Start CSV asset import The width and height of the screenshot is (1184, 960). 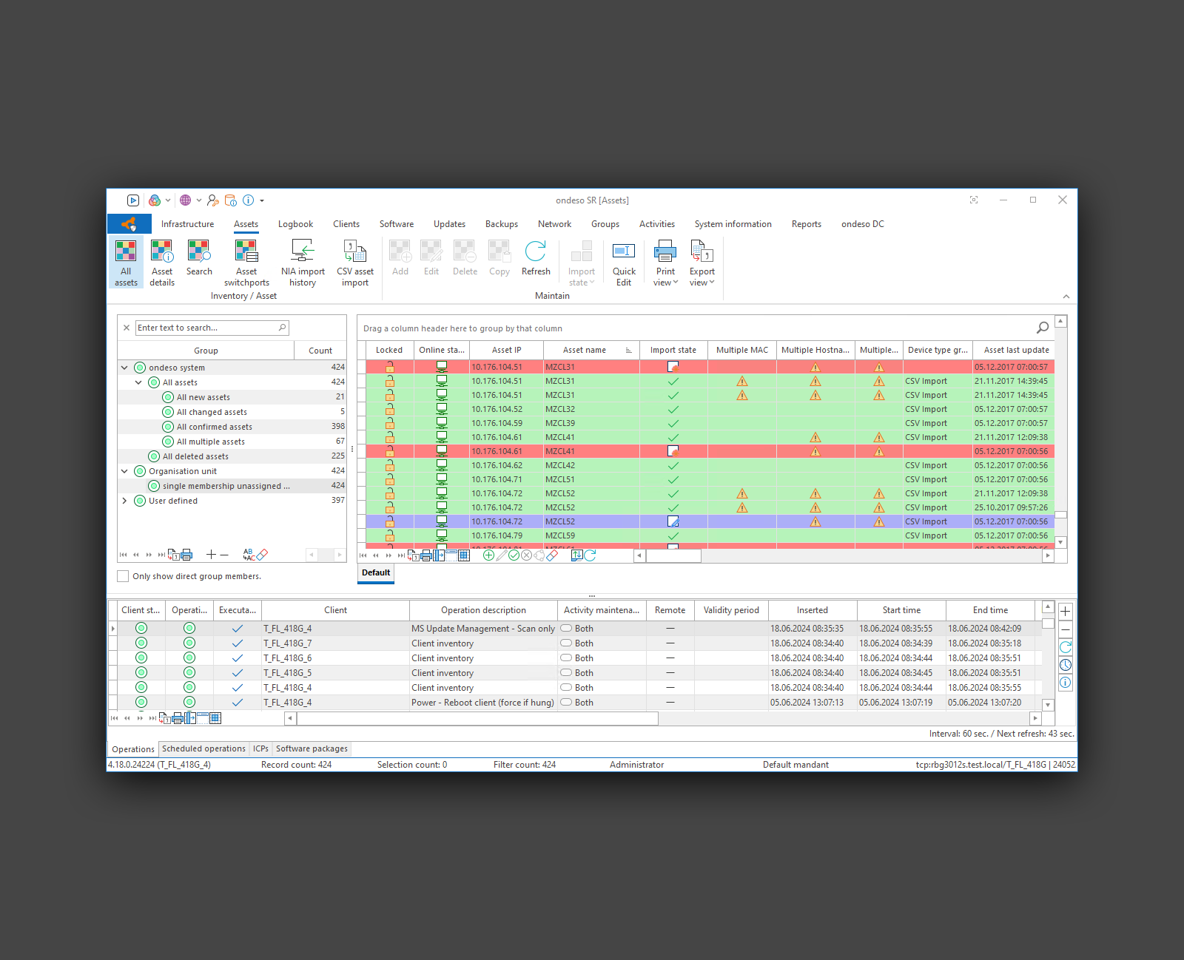355,263
